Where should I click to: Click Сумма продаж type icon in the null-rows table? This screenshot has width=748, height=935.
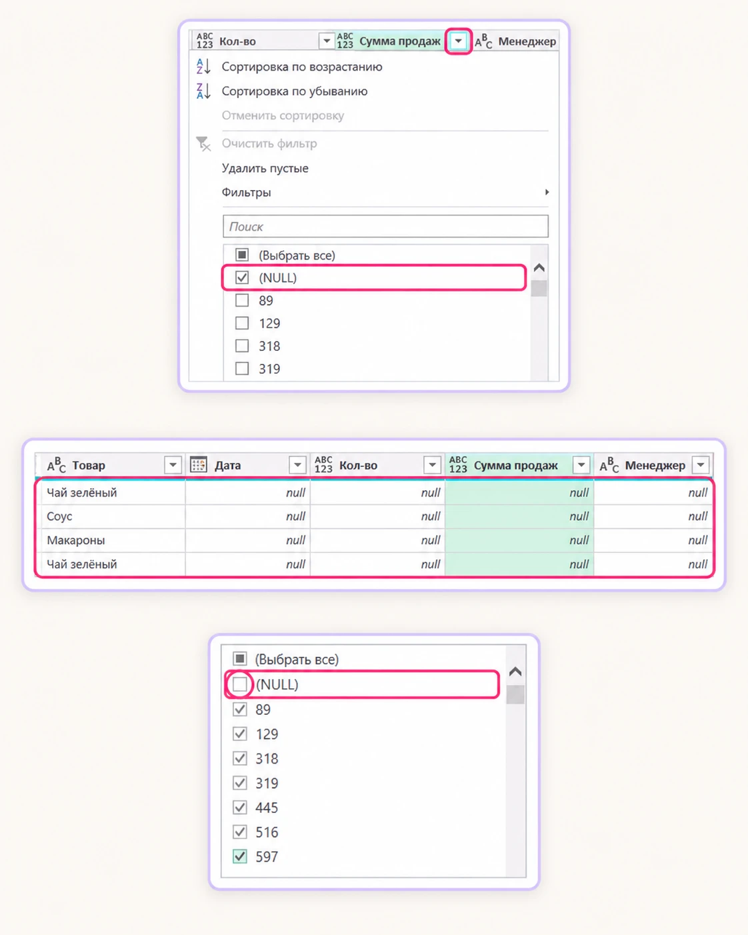point(458,465)
